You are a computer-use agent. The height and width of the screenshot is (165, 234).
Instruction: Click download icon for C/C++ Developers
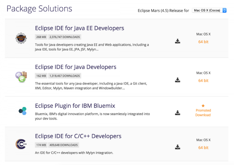pyautogui.click(x=177, y=147)
